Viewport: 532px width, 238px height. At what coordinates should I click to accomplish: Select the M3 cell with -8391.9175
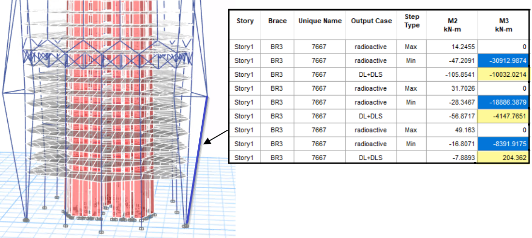click(x=503, y=144)
